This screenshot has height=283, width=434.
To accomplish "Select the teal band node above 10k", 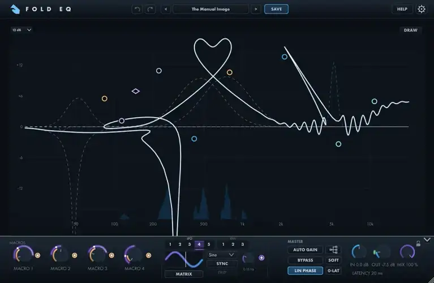I will click(x=374, y=101).
